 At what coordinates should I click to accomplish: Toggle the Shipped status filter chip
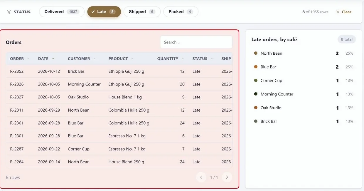click(142, 12)
